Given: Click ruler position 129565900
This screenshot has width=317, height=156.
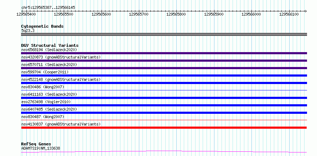Looking at the screenshot, I should 214,14.
